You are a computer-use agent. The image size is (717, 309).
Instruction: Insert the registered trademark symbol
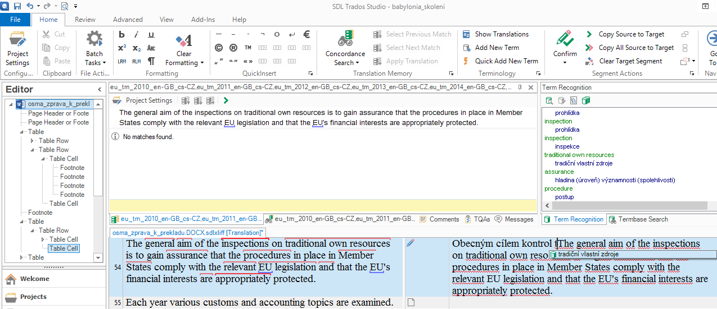pyautogui.click(x=233, y=48)
